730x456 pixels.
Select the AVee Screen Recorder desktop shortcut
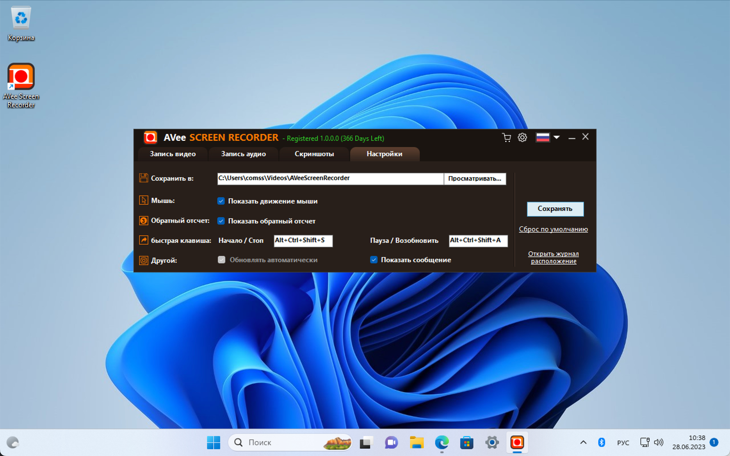(21, 86)
